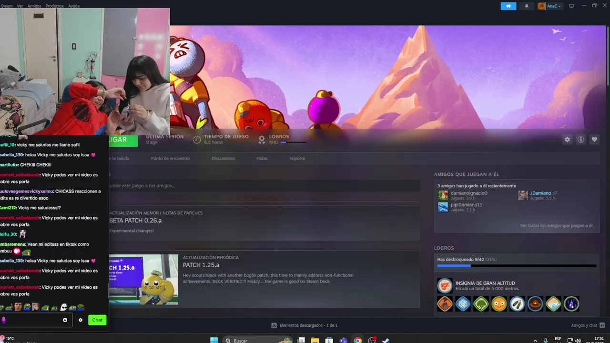Open the Ver menu

coord(20,6)
